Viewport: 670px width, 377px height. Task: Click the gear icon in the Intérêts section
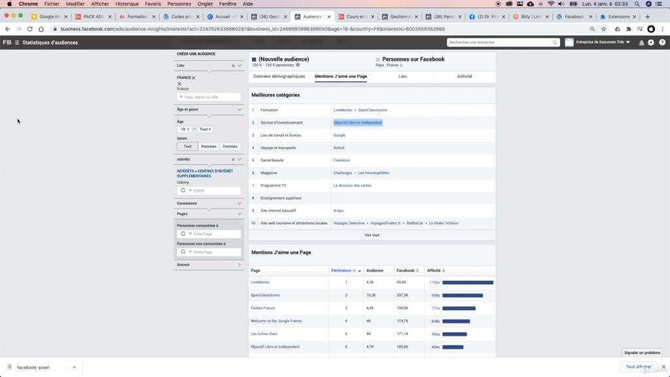click(233, 159)
